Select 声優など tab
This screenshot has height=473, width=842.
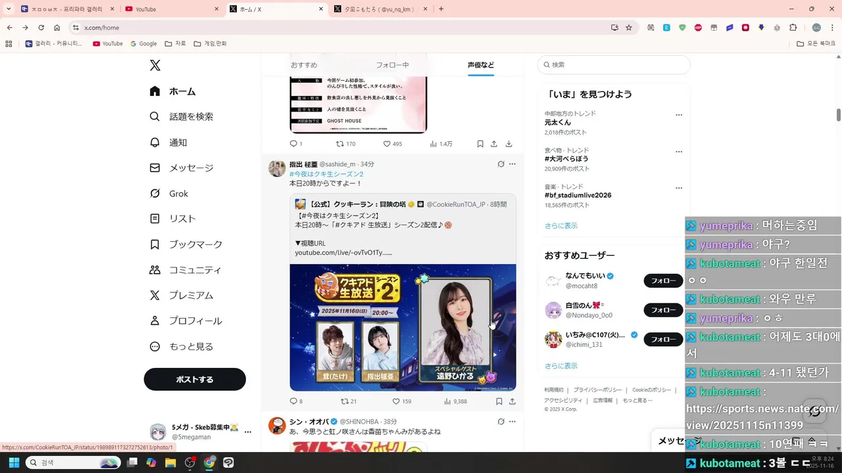click(x=481, y=65)
